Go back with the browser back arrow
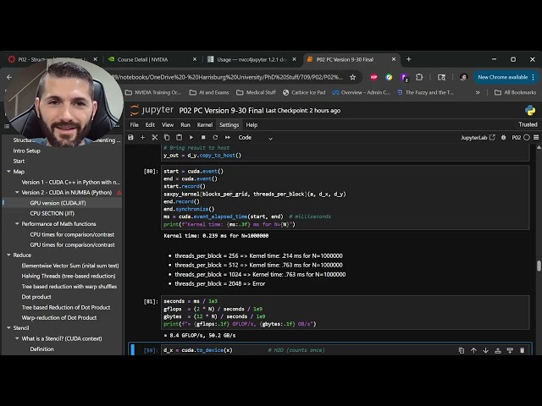The width and height of the screenshot is (542, 406). tap(9, 77)
